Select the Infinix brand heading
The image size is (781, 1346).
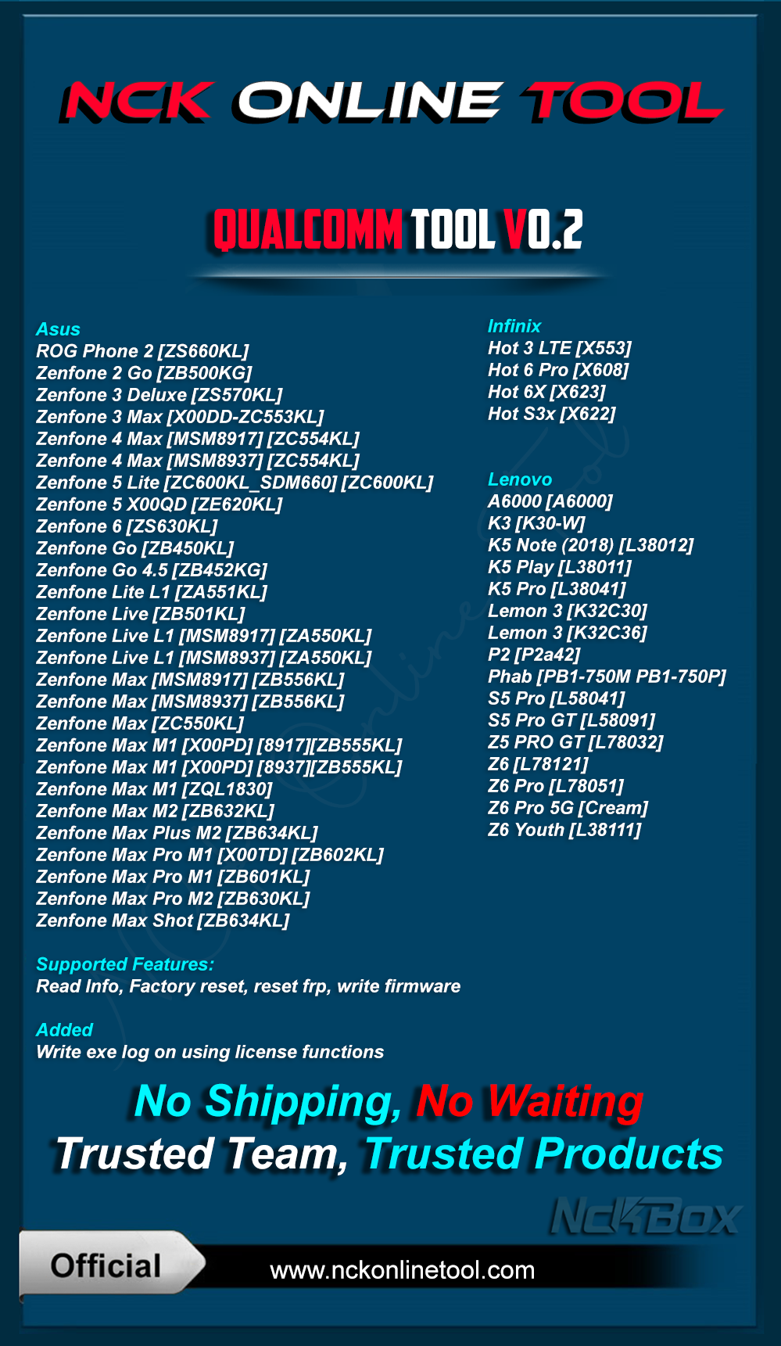pyautogui.click(x=514, y=326)
